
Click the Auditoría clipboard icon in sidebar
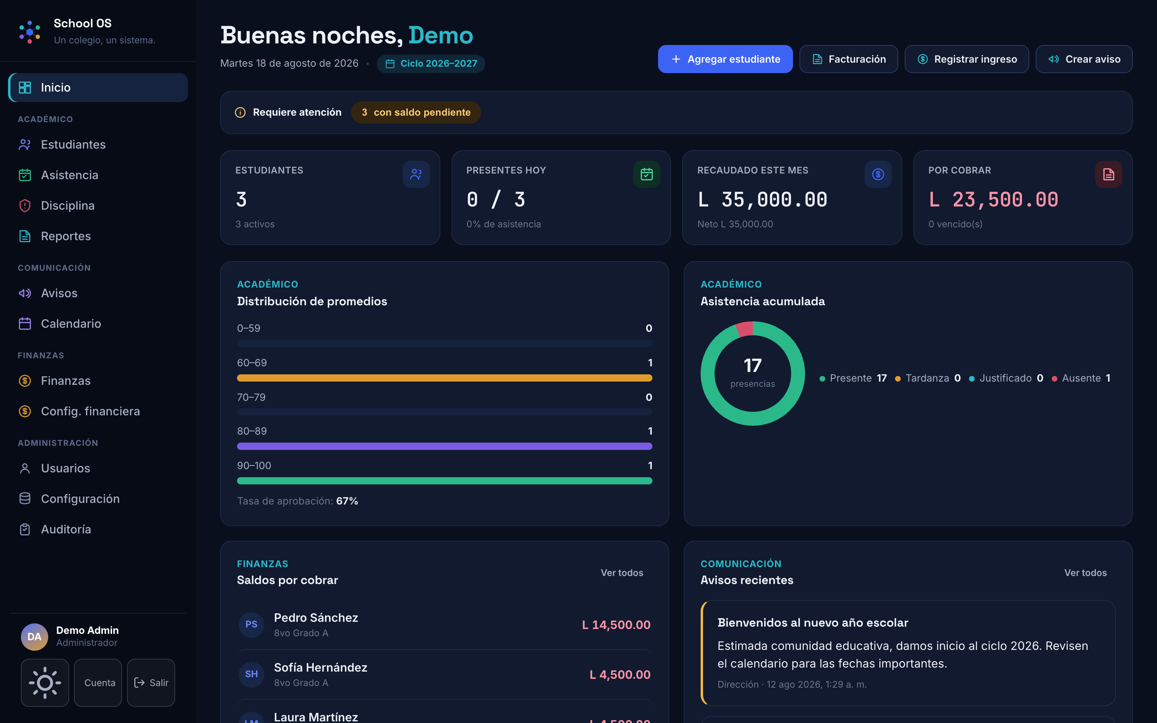[25, 529]
